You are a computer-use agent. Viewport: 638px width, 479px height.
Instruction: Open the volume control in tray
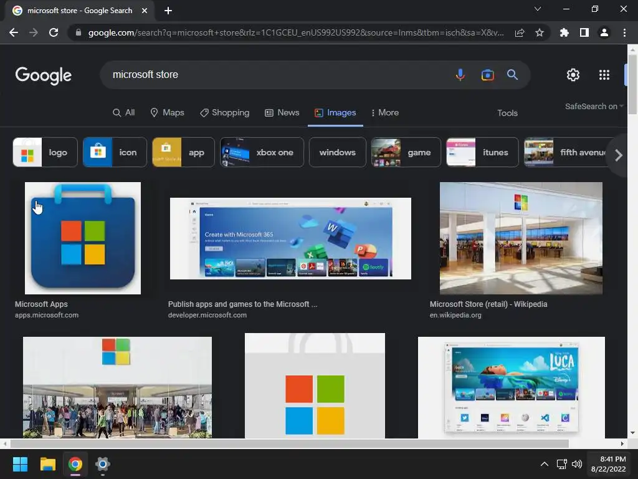click(x=577, y=464)
